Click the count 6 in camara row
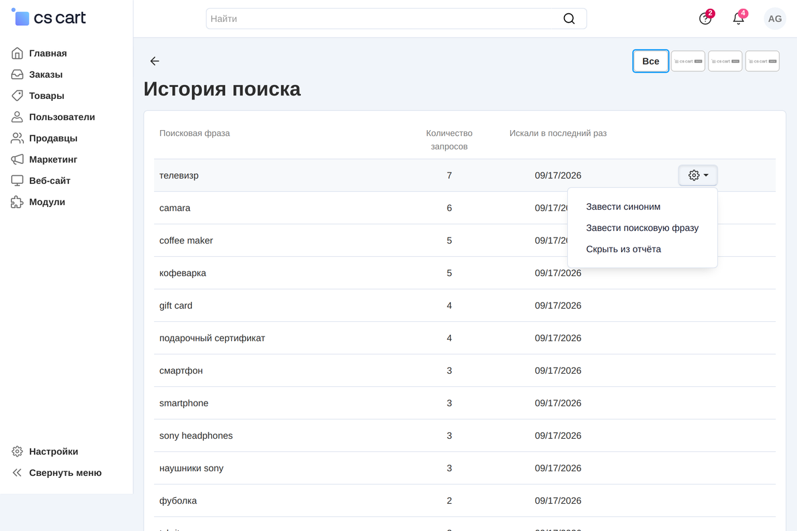This screenshot has height=531, width=797. pyautogui.click(x=449, y=208)
